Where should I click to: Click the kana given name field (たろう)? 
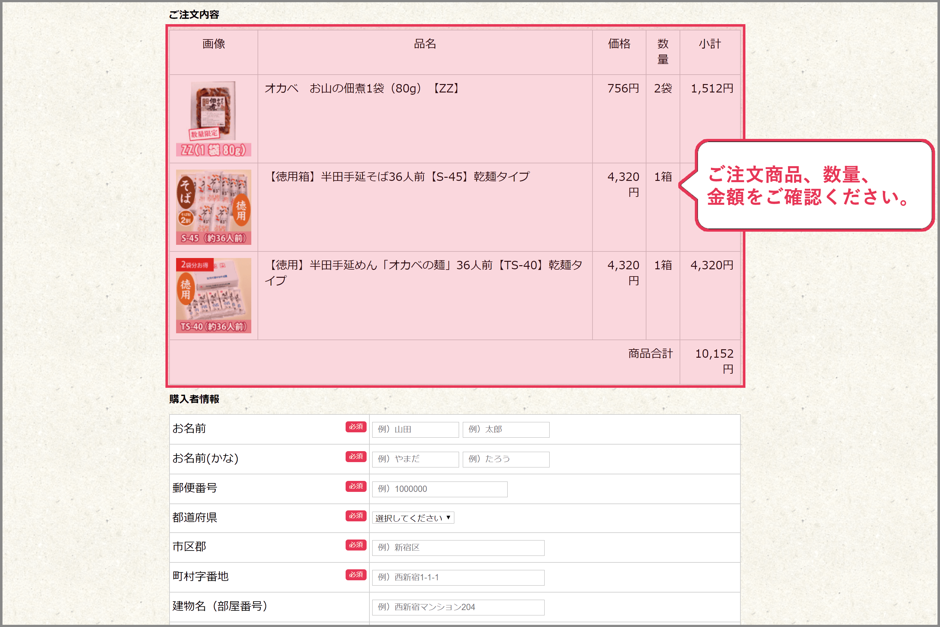506,459
